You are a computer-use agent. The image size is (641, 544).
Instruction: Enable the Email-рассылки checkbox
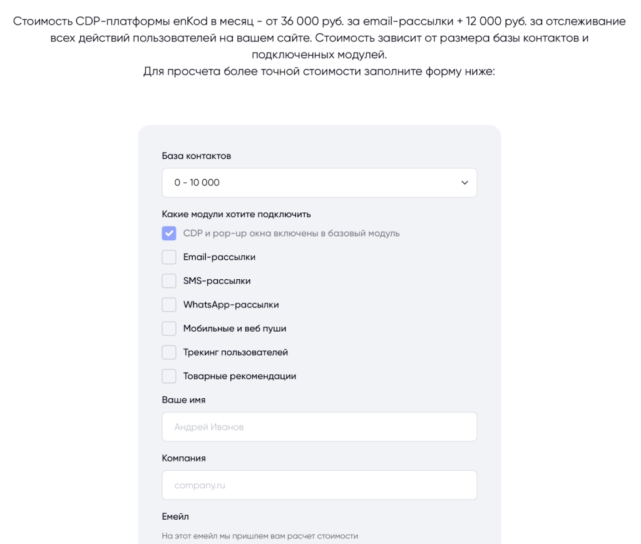169,257
